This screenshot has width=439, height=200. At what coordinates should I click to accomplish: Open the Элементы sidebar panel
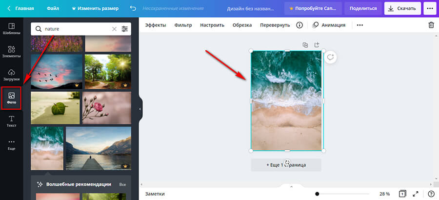pyautogui.click(x=12, y=52)
